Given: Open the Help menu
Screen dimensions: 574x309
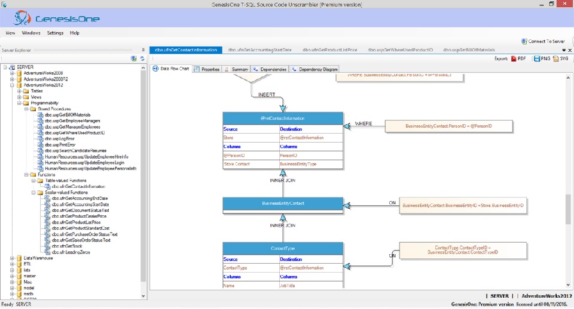Looking at the screenshot, I should 75,33.
